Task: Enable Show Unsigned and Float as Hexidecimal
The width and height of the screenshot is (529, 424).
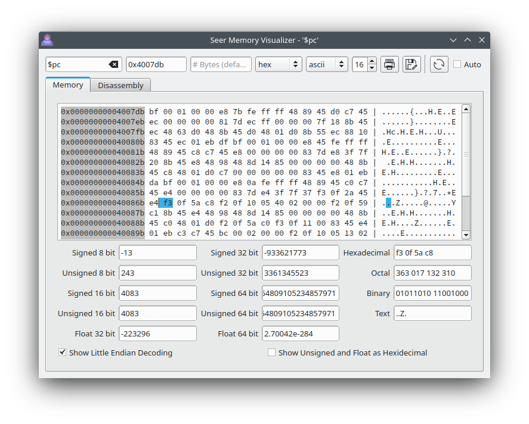Action: [271, 353]
